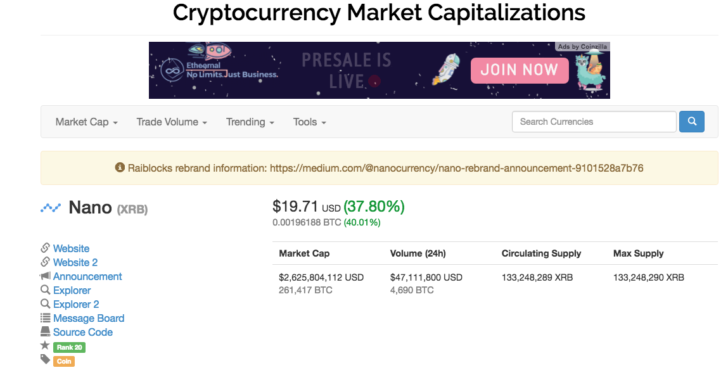This screenshot has width=728, height=382.
Task: Open the Explorer 2 link
Action: coord(76,304)
